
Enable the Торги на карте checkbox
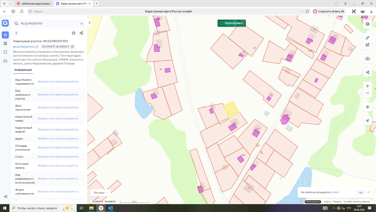[221, 23]
